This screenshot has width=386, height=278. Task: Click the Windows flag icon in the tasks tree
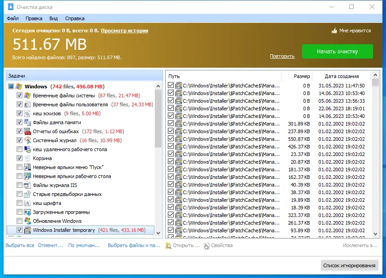tap(19, 87)
